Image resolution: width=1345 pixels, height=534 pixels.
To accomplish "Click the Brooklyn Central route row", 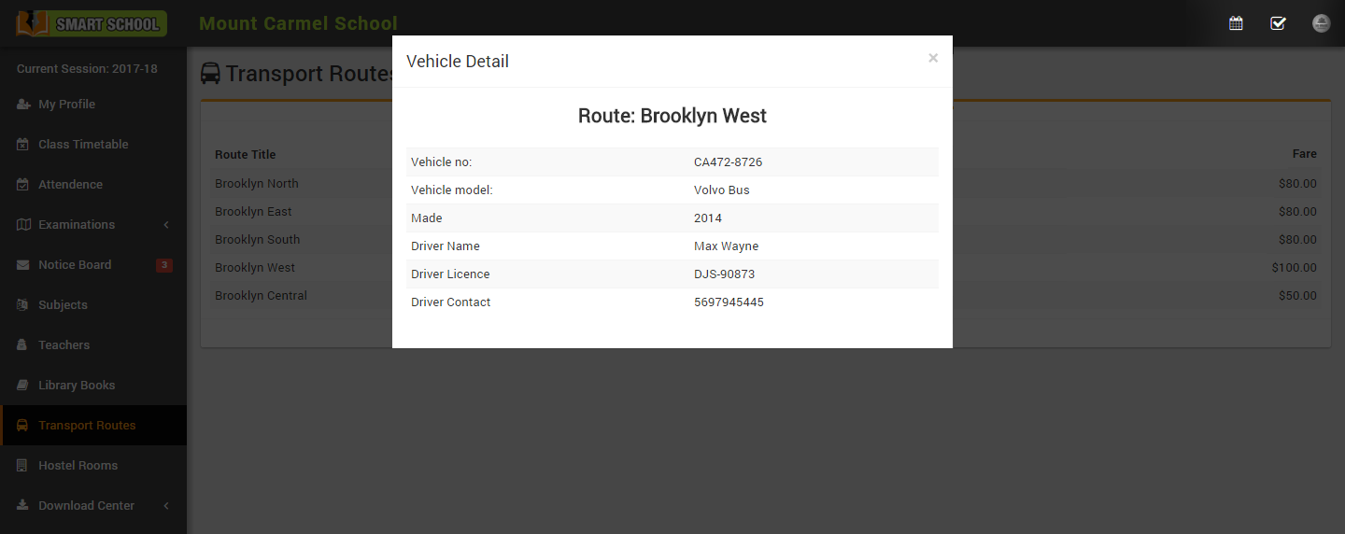I will 261,296.
